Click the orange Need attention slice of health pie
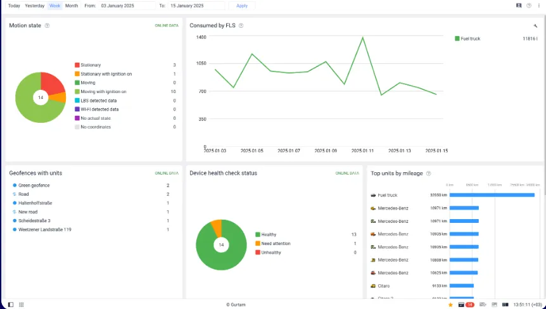Viewport: 546px width, 309px height. tap(217, 228)
